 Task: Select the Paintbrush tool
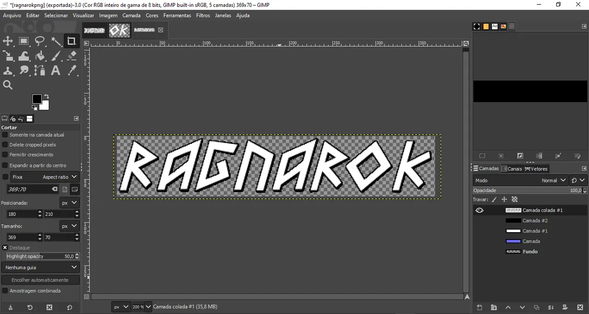coord(56,56)
